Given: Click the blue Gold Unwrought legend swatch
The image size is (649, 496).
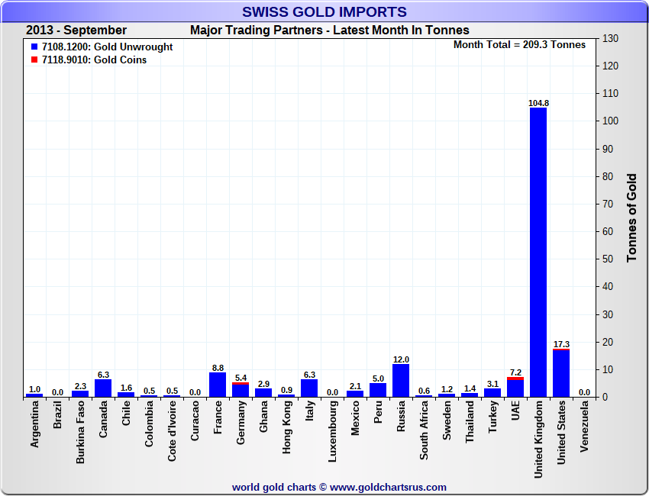Looking at the screenshot, I should pos(34,47).
